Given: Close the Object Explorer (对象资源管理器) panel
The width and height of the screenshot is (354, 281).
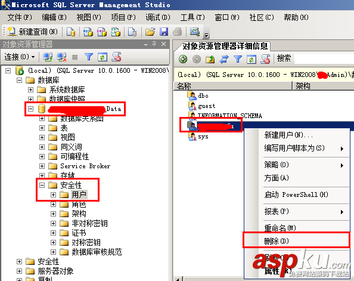Looking at the screenshot, I should tap(164, 44).
